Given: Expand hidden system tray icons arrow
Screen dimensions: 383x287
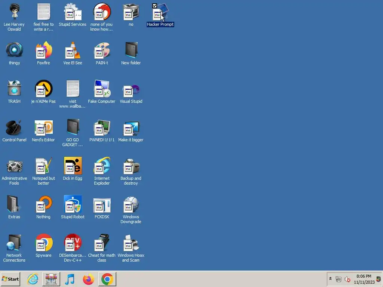Looking at the screenshot, I should [330, 278].
